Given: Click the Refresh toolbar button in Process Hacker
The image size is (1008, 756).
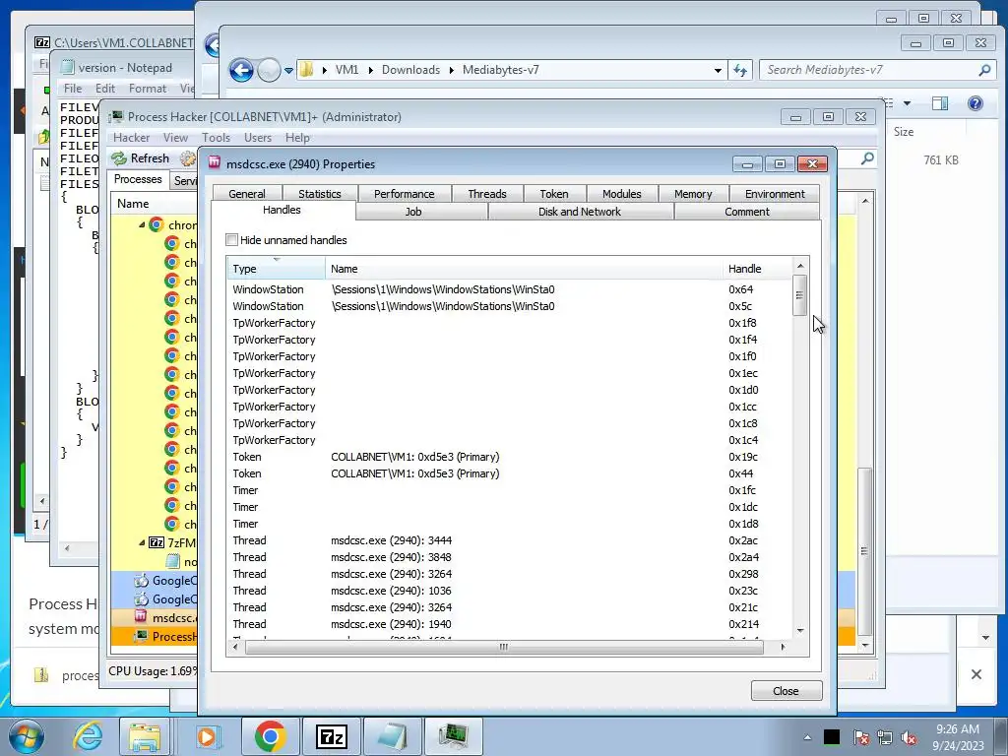Looking at the screenshot, I should click(140, 158).
